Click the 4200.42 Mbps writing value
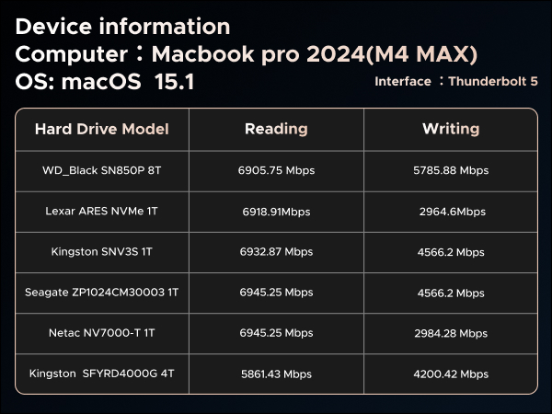This screenshot has height=414, width=552. pos(451,374)
